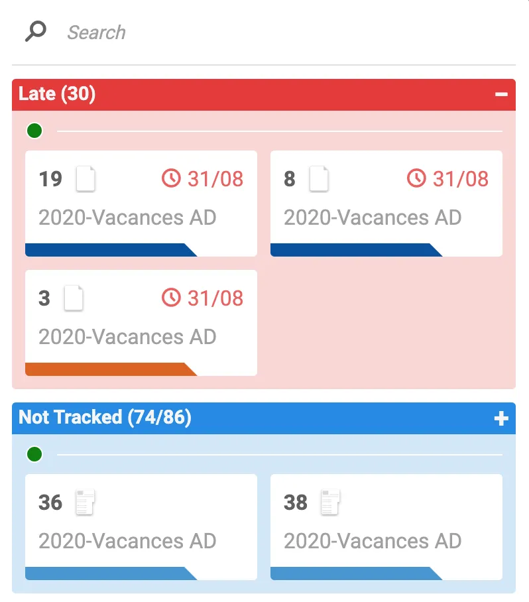The width and height of the screenshot is (529, 602).
Task: Collapse the Late section with minus button
Action: [501, 95]
